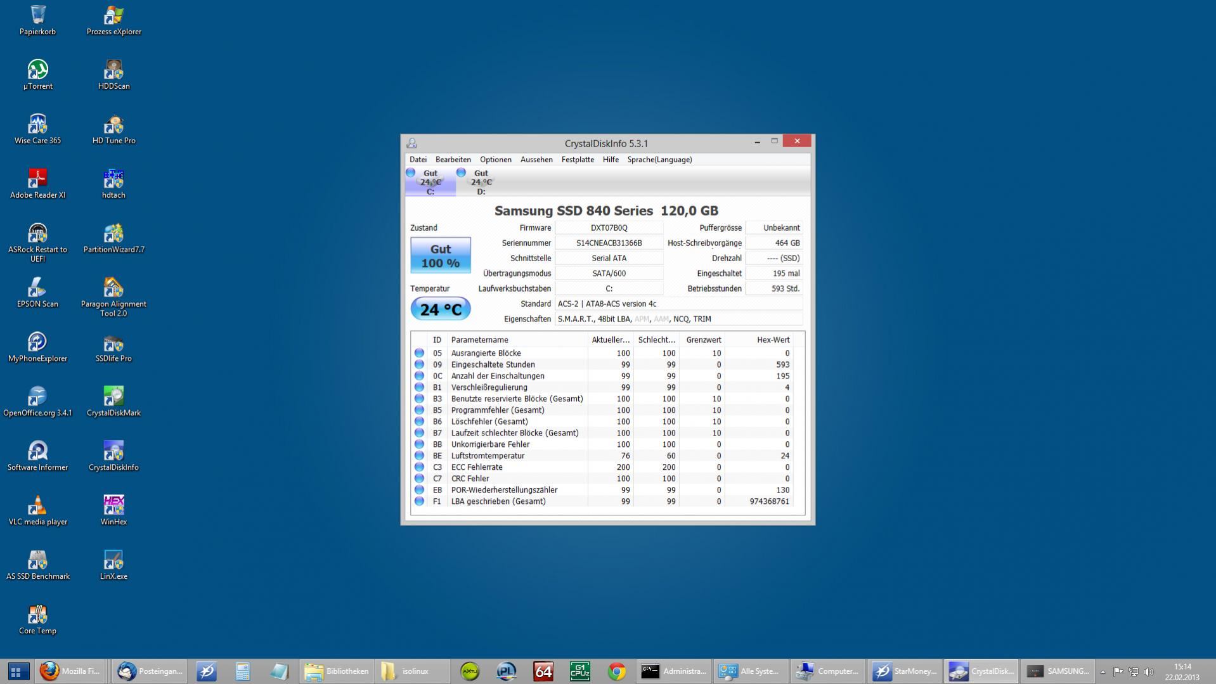The height and width of the screenshot is (684, 1216).
Task: Click the Grenzwert column header
Action: tap(702, 340)
